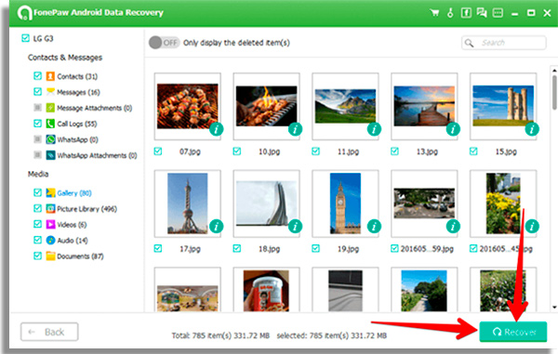This screenshot has width=558, height=354.
Task: Click the Audio (14) label
Action: (73, 241)
